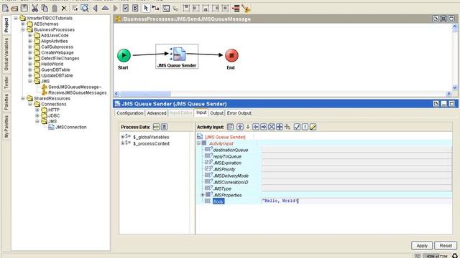
Task: Click the Save floppy disk icon
Action: point(24,8)
